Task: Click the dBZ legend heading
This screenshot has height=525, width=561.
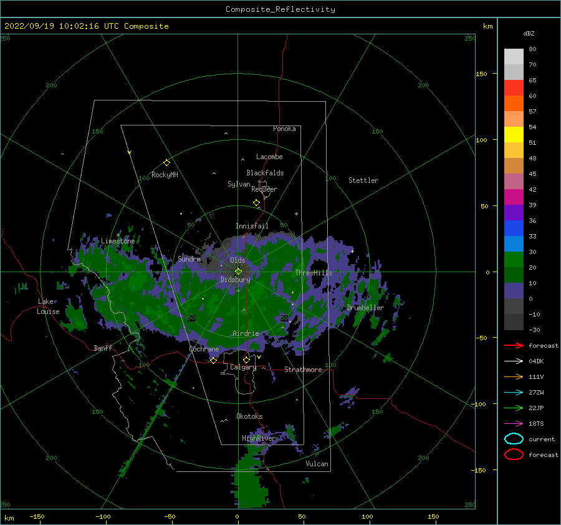Action: click(x=529, y=33)
